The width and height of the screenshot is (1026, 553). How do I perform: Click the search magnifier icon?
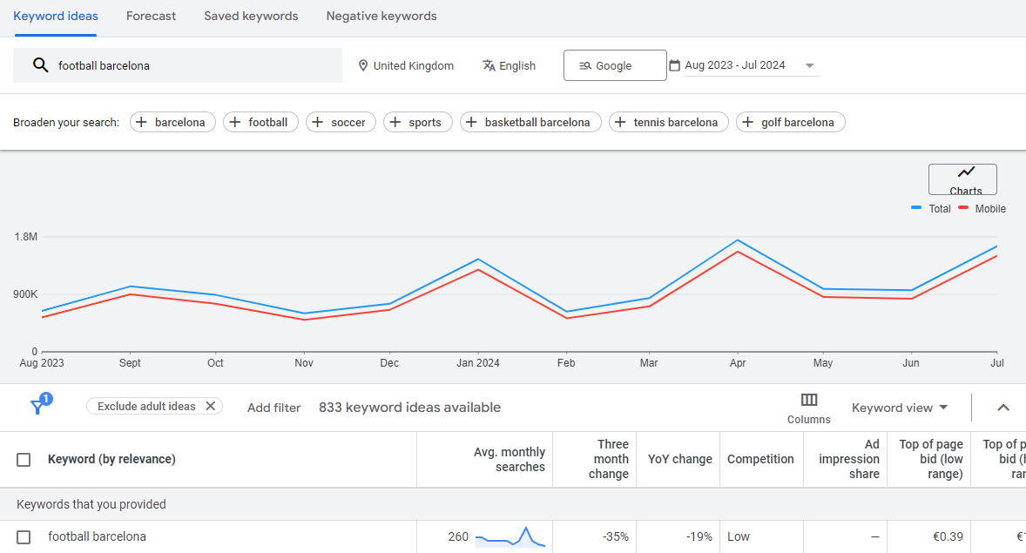point(41,64)
